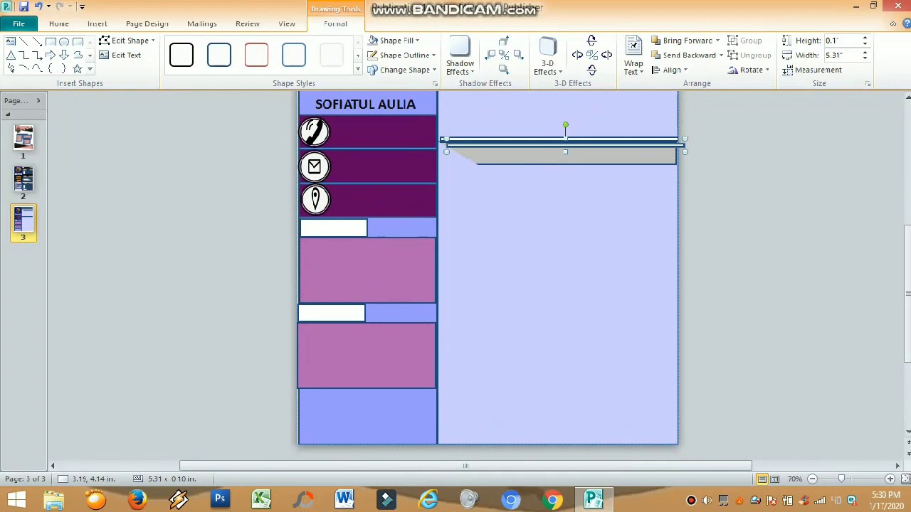Image resolution: width=911 pixels, height=512 pixels.
Task: Tilt 3-D effect up icon
Action: tap(591, 41)
